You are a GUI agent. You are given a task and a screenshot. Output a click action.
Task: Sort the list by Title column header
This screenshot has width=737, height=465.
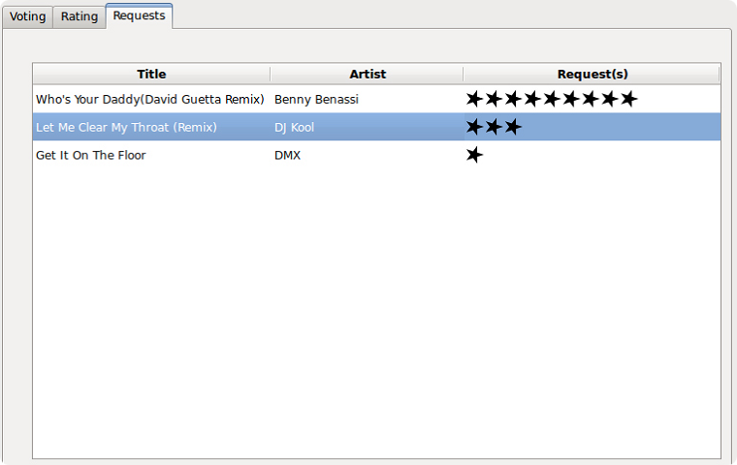151,75
